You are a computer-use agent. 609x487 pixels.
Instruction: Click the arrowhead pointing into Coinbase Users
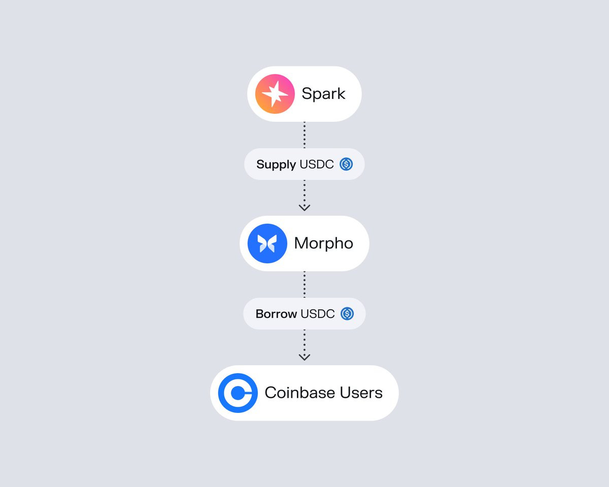(x=304, y=357)
